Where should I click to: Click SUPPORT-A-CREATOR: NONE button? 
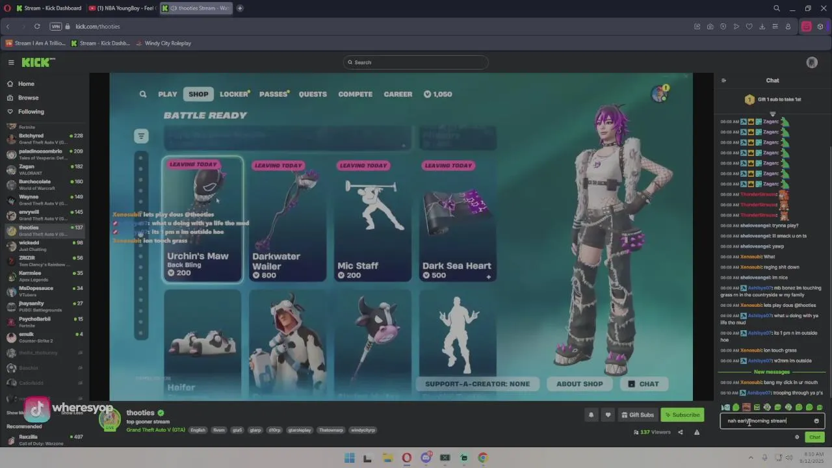tap(477, 384)
